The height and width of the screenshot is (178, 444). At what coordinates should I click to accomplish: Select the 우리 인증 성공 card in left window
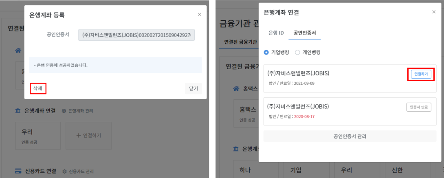(x=38, y=136)
